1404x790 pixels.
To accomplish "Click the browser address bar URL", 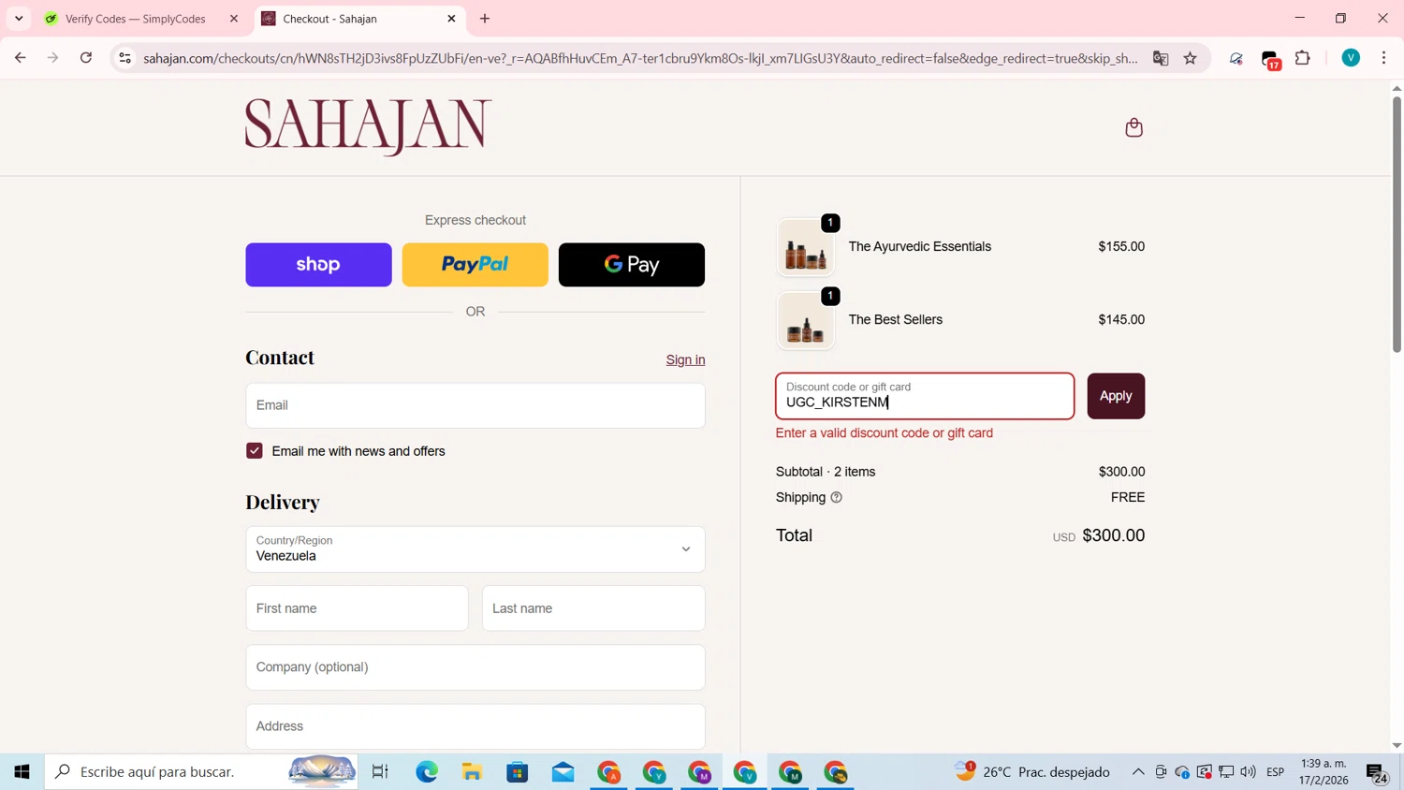I will point(640,58).
